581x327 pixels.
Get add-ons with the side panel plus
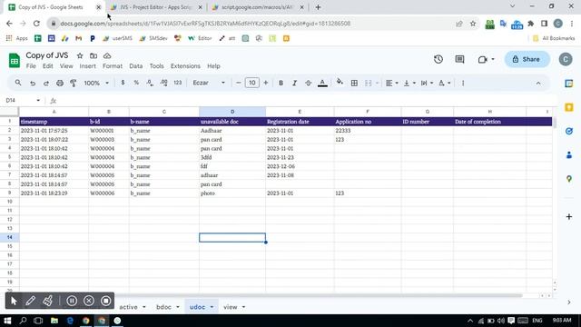pos(569,216)
